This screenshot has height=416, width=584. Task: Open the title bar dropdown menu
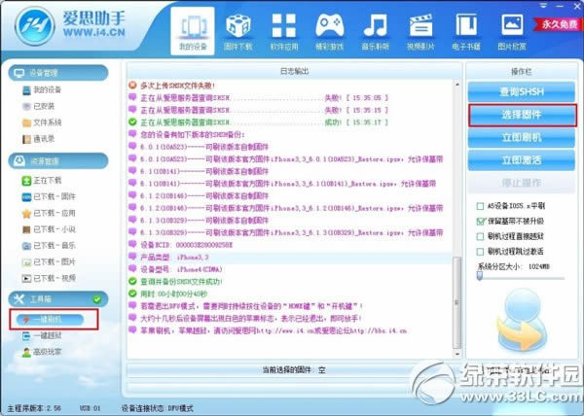543,5
